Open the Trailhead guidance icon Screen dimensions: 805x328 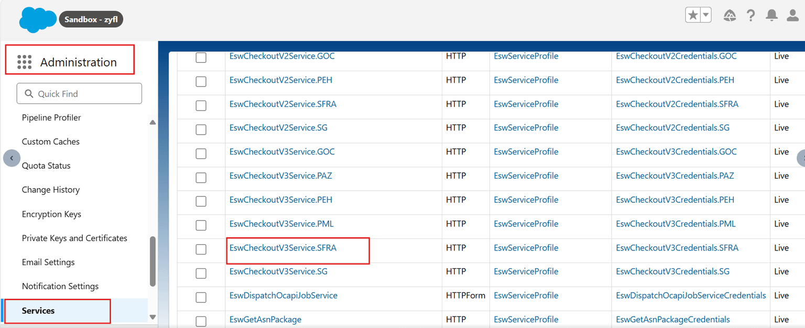tap(730, 16)
